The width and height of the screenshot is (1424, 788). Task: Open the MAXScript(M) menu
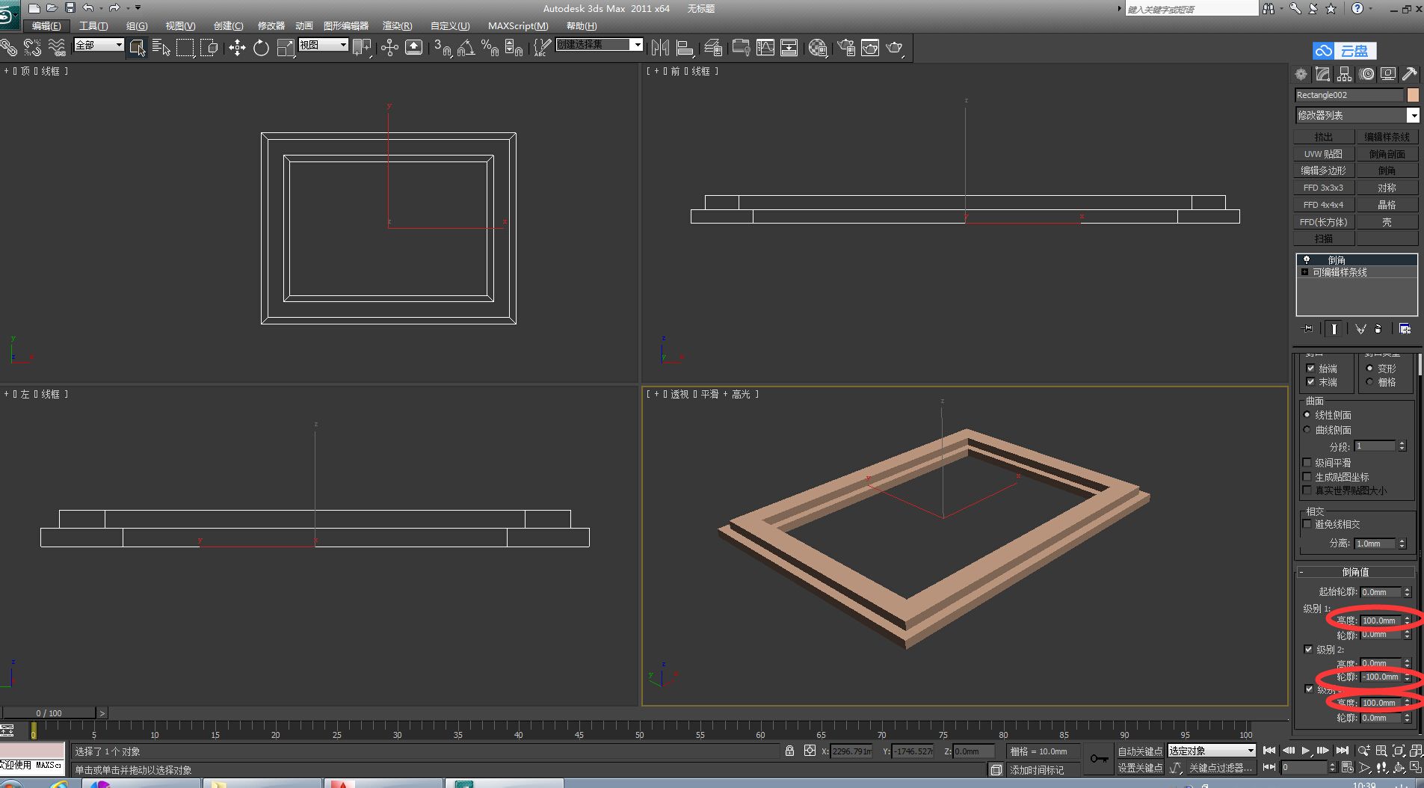[518, 25]
